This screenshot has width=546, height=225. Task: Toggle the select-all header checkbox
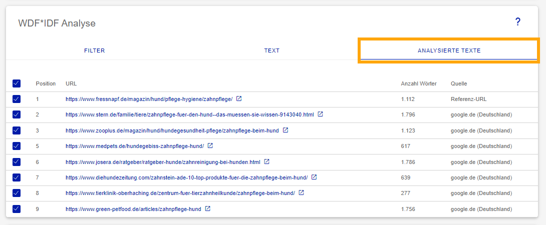click(x=17, y=83)
